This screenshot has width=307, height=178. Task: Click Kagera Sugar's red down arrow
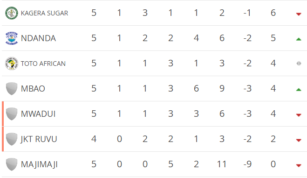pos(299,14)
